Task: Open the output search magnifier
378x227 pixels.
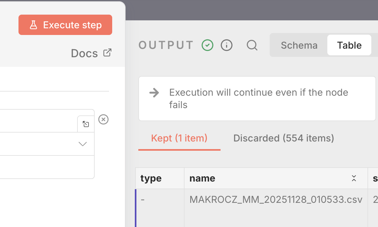Action: (252, 45)
